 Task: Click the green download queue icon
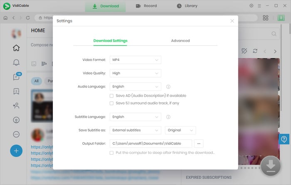(281, 18)
